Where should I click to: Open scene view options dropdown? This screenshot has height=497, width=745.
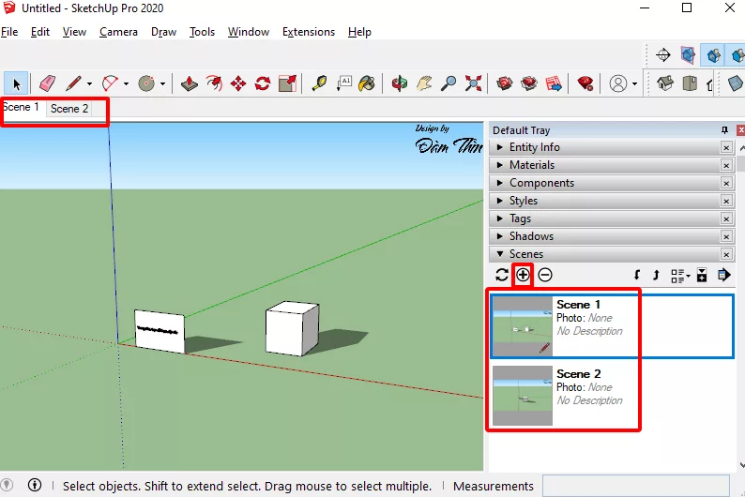click(x=680, y=276)
